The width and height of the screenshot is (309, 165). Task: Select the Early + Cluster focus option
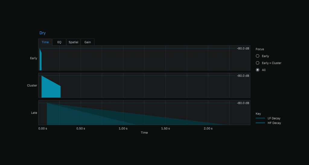click(x=258, y=63)
